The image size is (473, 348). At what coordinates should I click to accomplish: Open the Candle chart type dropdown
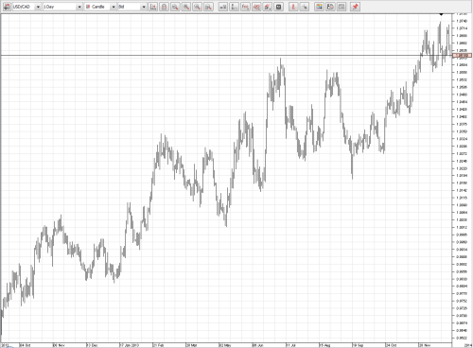100,7
